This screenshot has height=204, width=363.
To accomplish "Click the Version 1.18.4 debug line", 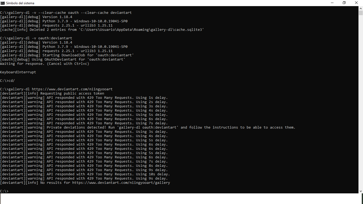I will coord(36,17).
